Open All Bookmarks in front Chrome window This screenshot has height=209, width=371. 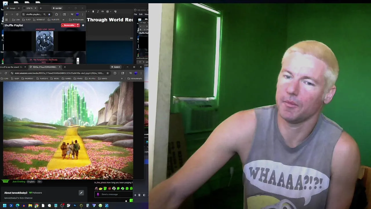(x=135, y=78)
